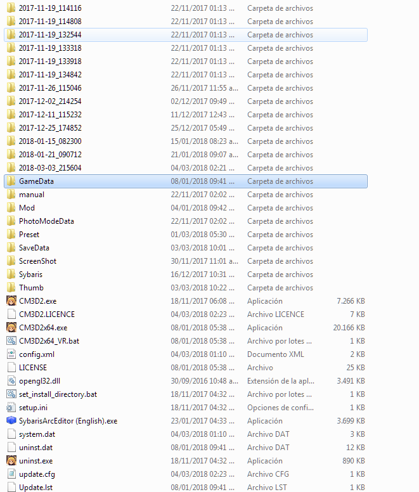This screenshot has height=492, width=419.
Task: Click the uninst.dat file icon
Action: (11, 448)
